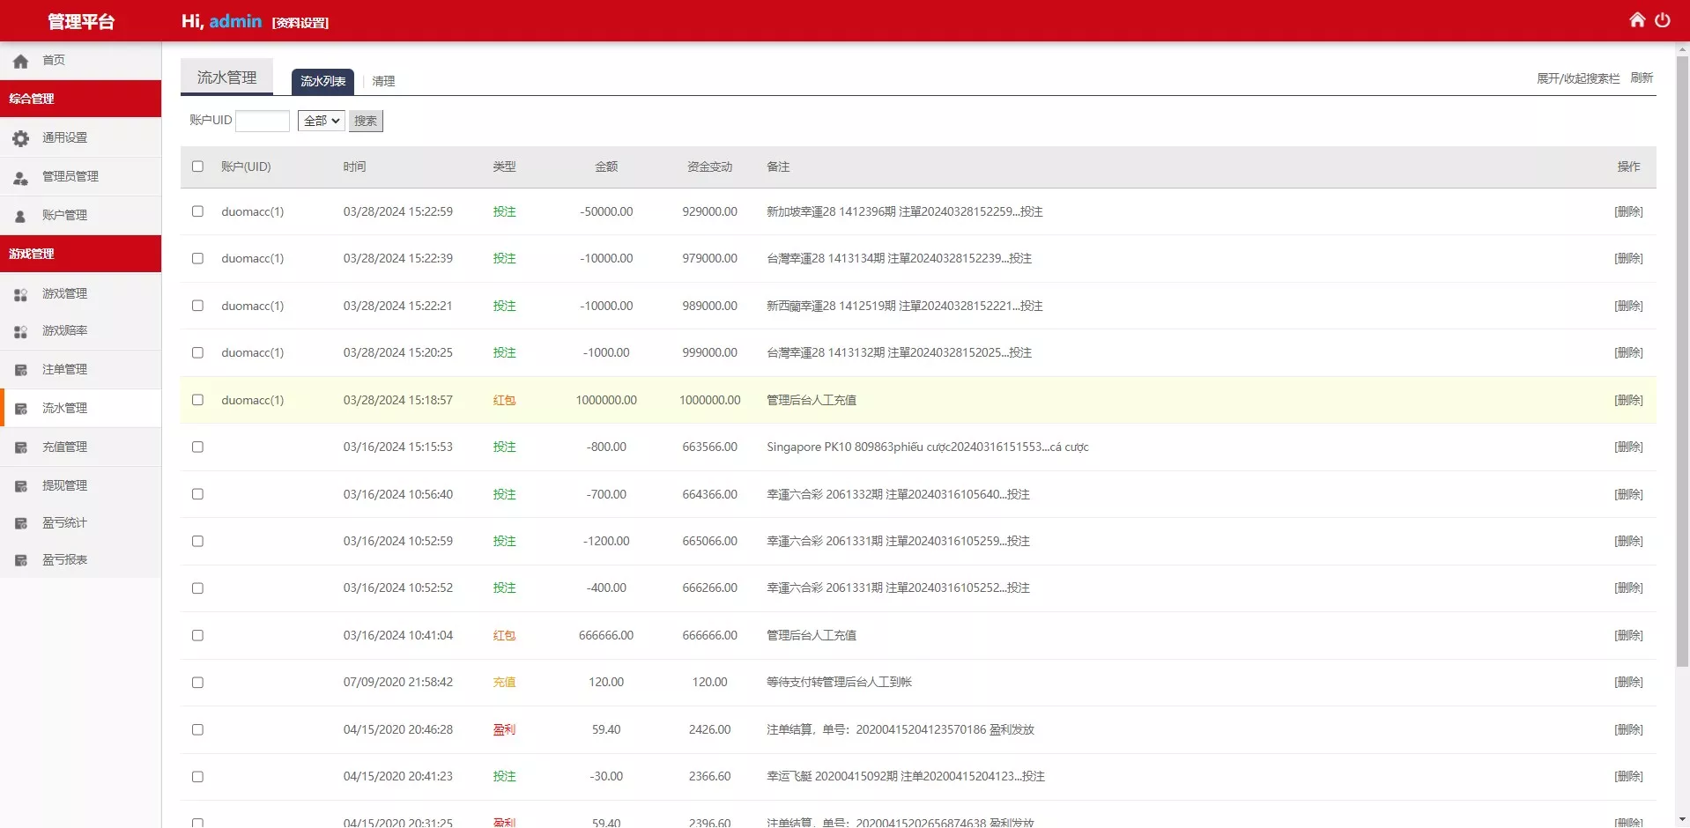1690x828 pixels.
Task: Select the 首页 home icon in sidebar
Action: (x=19, y=60)
